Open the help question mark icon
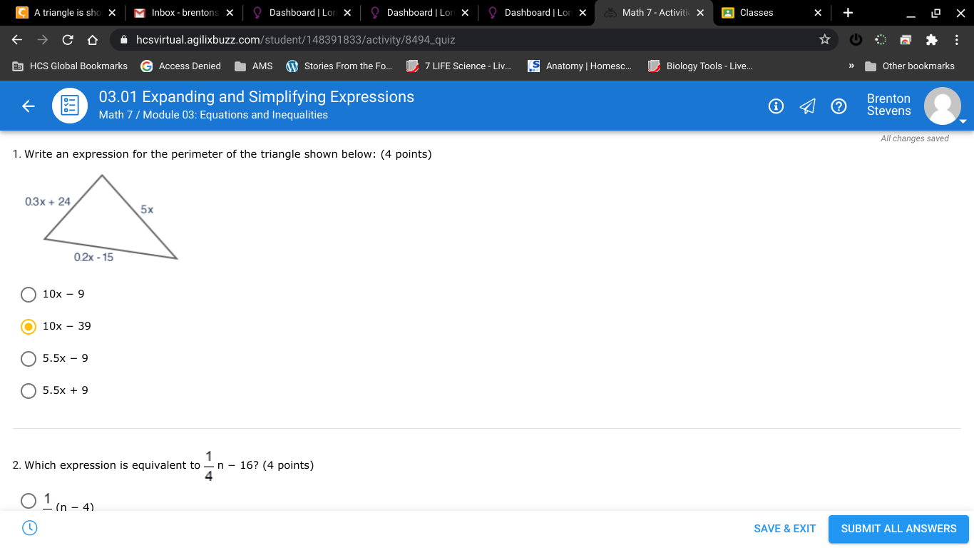Image resolution: width=974 pixels, height=548 pixels. (839, 106)
